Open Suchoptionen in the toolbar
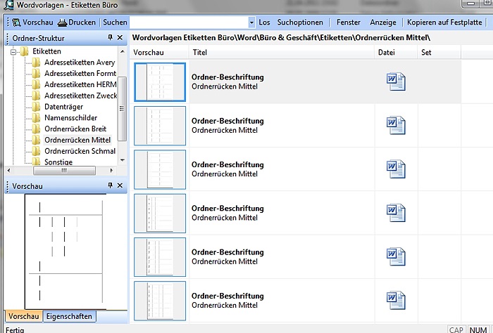The image size is (493, 333). (x=300, y=22)
